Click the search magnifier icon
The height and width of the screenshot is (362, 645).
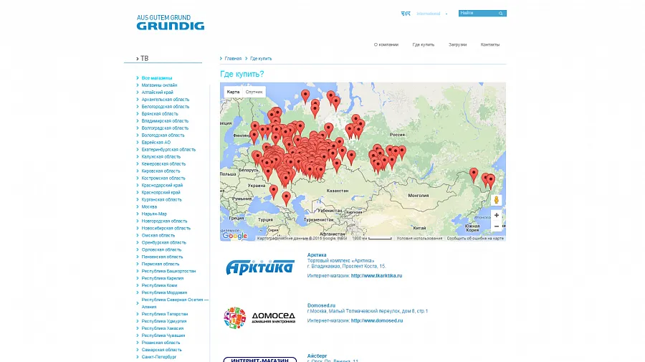[x=501, y=13]
